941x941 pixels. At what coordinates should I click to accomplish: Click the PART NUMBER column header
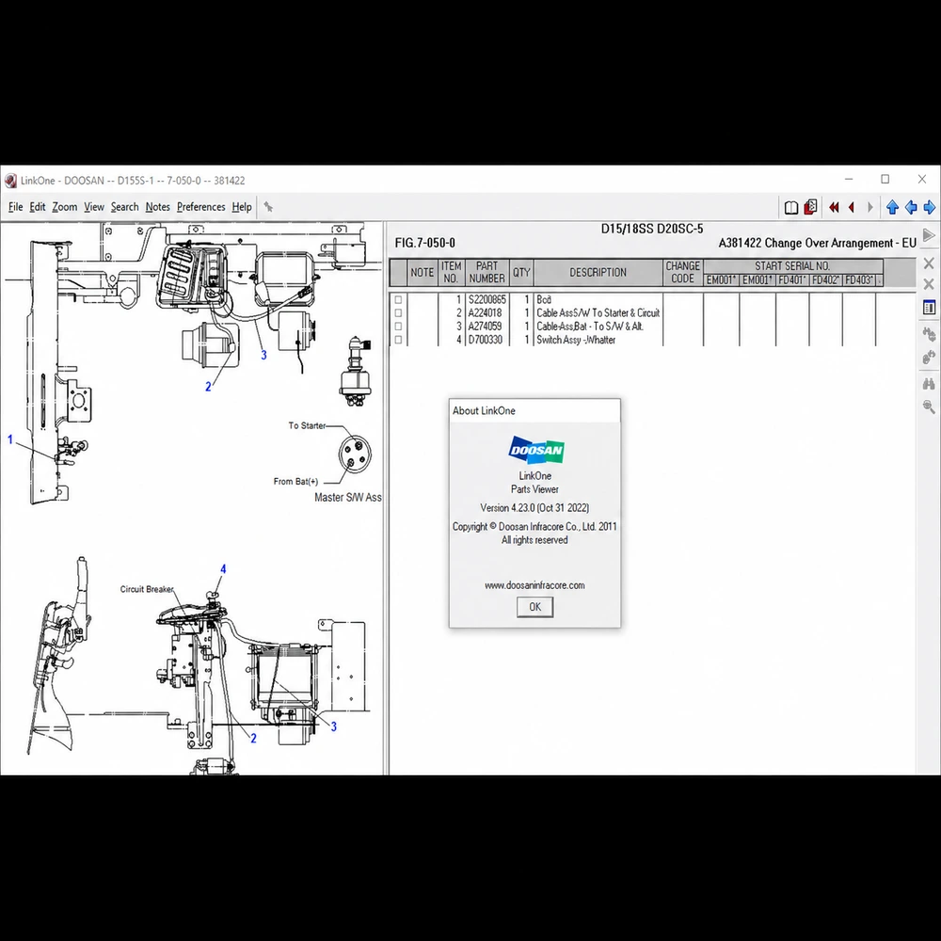(x=486, y=273)
